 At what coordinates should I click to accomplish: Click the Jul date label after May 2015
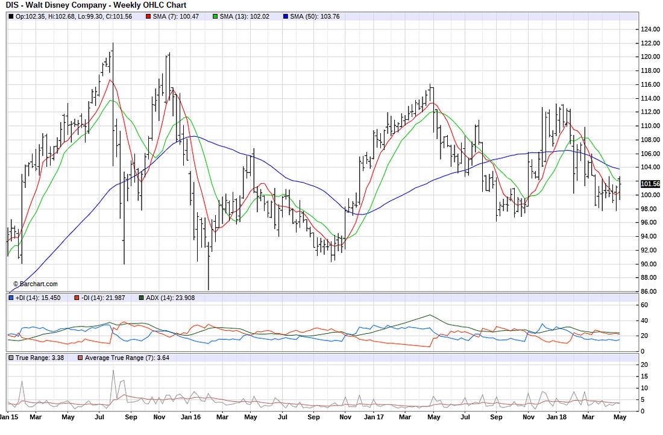tap(99, 418)
